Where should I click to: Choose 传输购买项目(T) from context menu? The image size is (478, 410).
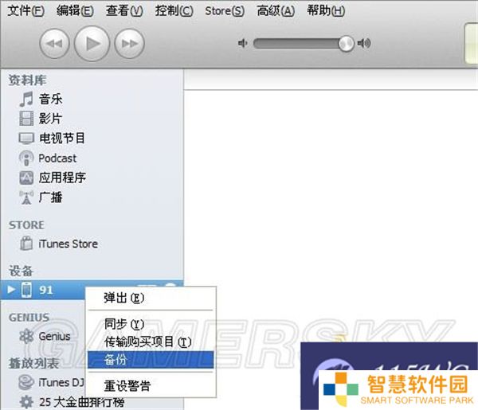[152, 342]
